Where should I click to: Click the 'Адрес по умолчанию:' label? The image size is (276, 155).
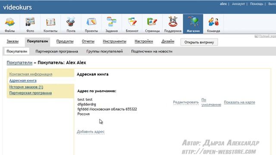[x=97, y=91]
